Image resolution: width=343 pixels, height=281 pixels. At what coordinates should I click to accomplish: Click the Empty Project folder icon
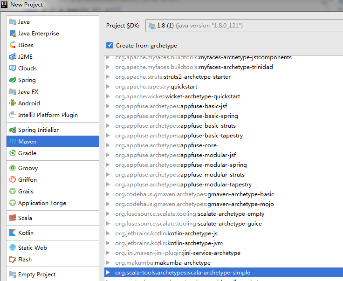(13, 274)
